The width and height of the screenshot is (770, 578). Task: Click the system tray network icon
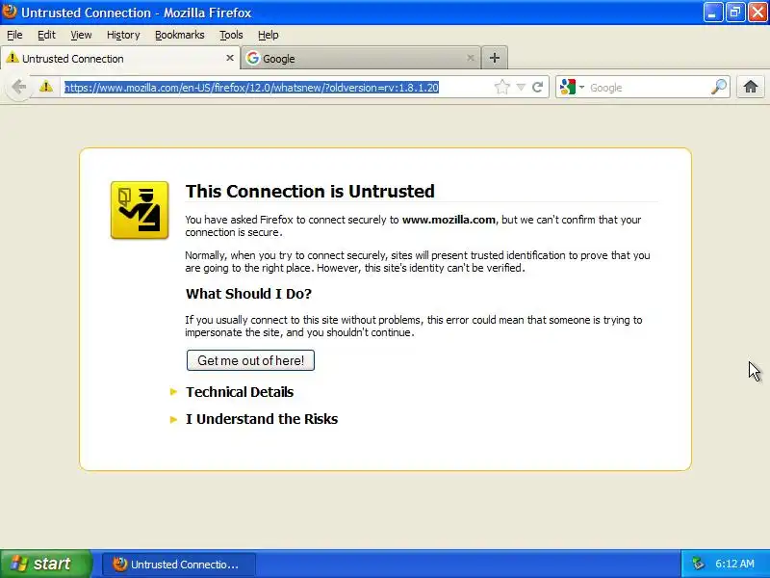pos(698,564)
